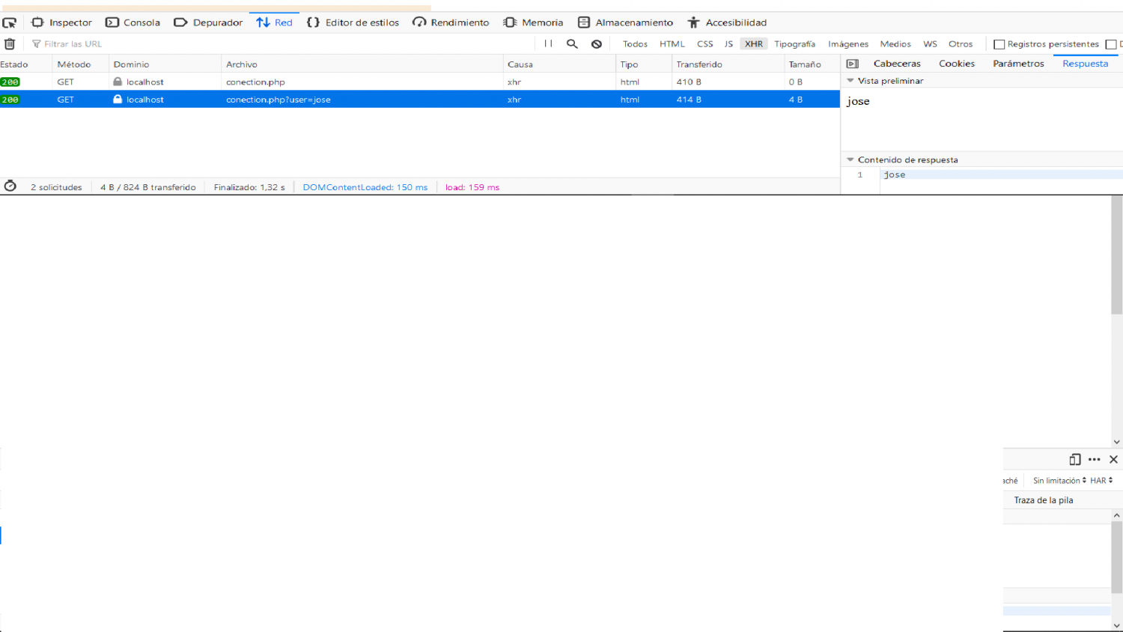Image resolution: width=1123 pixels, height=632 pixels.
Task: Filter requests by Imágenes
Action: pos(848,44)
